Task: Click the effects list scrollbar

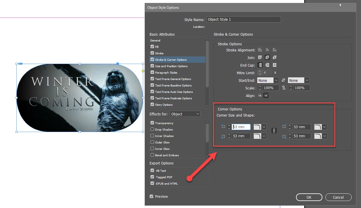Action: coord(207,133)
